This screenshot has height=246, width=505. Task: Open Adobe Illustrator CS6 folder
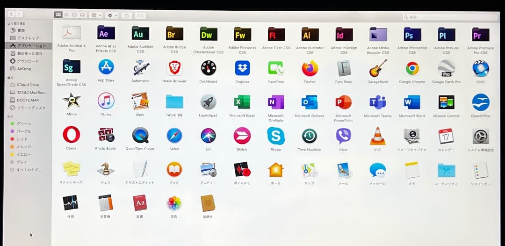[x=310, y=35]
